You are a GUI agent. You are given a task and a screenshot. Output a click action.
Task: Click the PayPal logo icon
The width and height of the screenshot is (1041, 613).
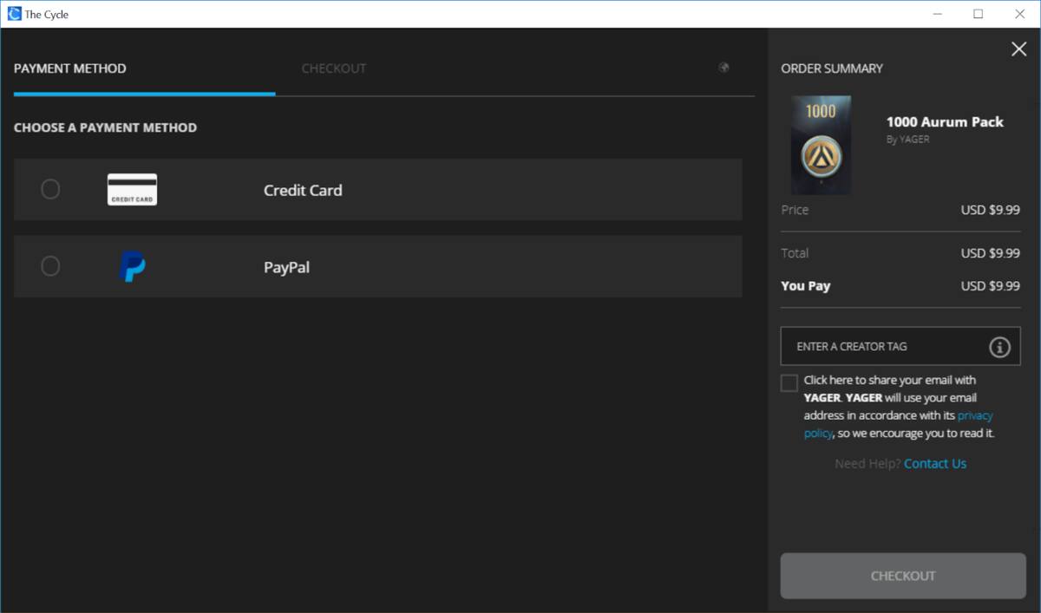pyautogui.click(x=132, y=266)
